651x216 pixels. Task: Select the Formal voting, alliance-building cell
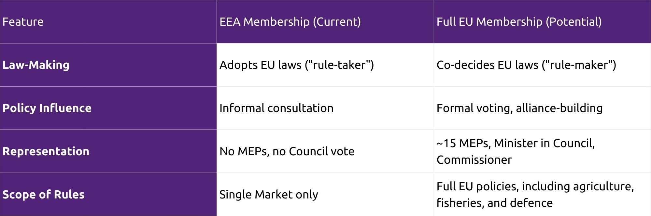[542, 108]
